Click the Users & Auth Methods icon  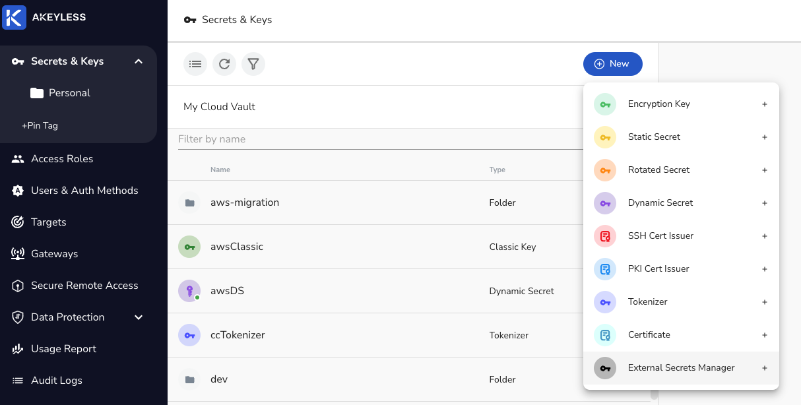click(18, 191)
